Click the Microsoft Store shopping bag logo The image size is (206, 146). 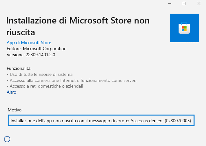click(184, 28)
